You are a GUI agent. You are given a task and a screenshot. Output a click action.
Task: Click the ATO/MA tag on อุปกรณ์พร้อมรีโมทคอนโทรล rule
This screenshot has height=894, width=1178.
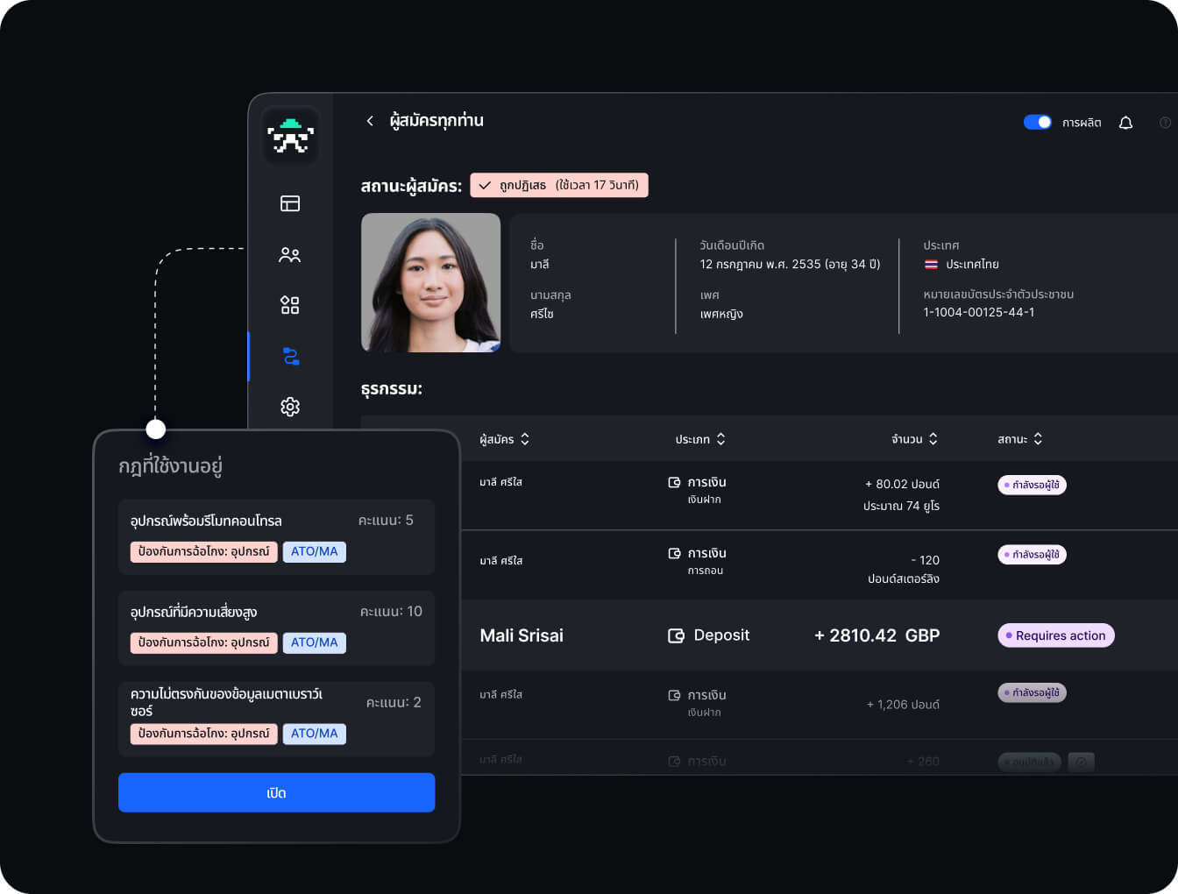coord(314,551)
